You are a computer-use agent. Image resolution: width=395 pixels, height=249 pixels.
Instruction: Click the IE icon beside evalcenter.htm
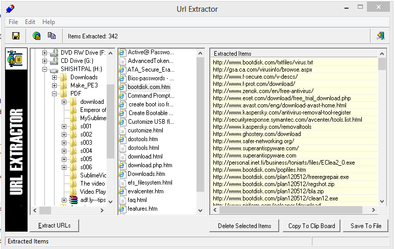(x=122, y=192)
